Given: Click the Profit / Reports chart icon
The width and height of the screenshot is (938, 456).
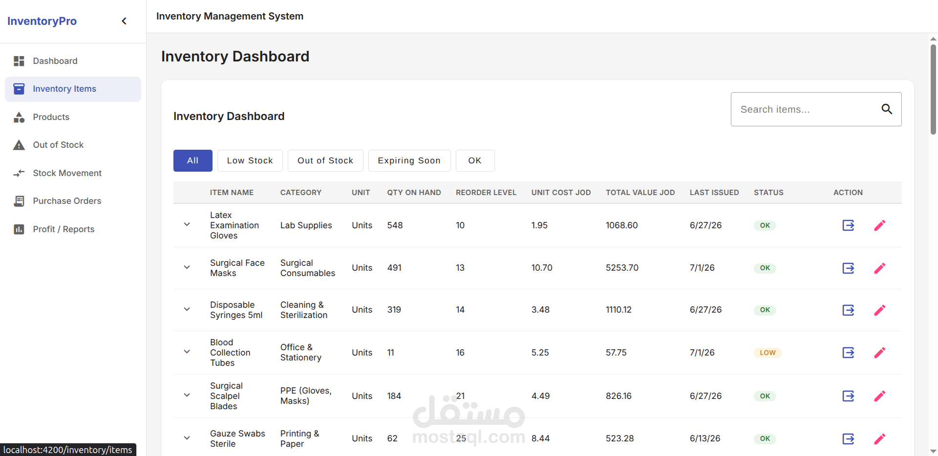Looking at the screenshot, I should click(19, 229).
